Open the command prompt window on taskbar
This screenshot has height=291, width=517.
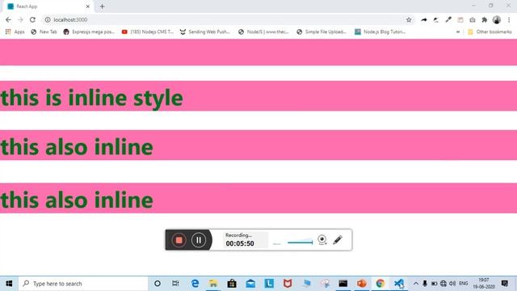click(343, 284)
